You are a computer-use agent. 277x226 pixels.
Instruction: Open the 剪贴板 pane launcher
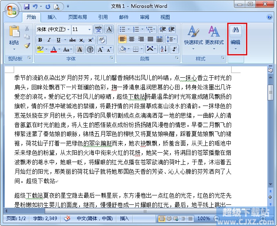pos(29,58)
